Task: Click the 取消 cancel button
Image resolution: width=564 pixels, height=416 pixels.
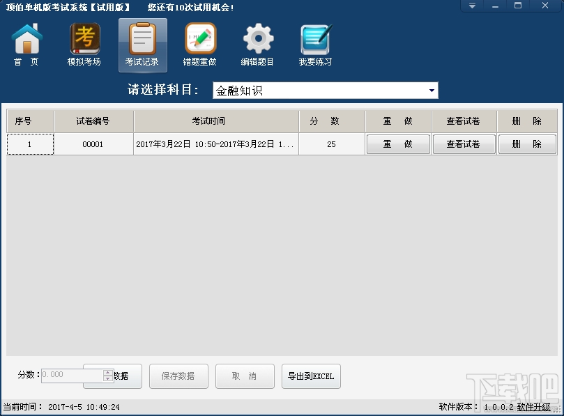Action: pyautogui.click(x=245, y=376)
